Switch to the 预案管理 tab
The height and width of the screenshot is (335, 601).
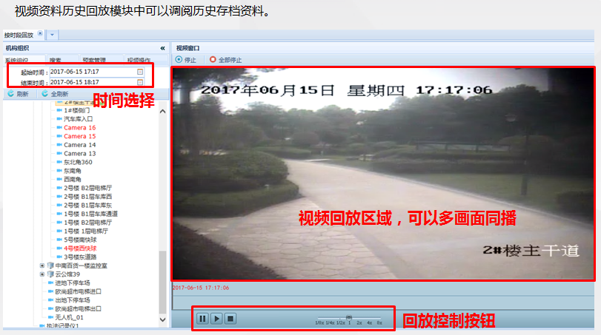point(94,60)
